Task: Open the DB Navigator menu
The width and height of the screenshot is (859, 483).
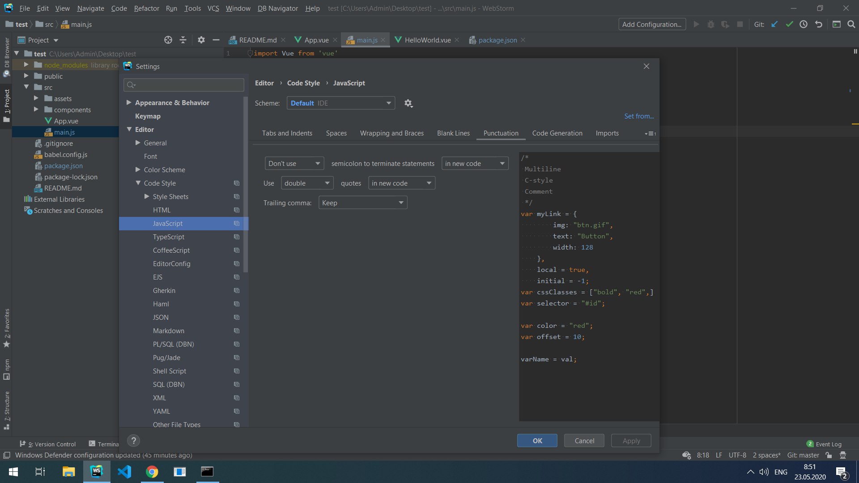Action: (277, 8)
